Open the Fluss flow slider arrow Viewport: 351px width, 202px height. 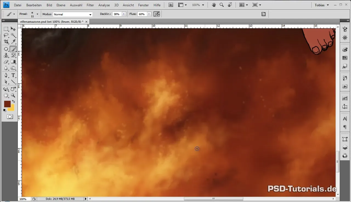[149, 14]
